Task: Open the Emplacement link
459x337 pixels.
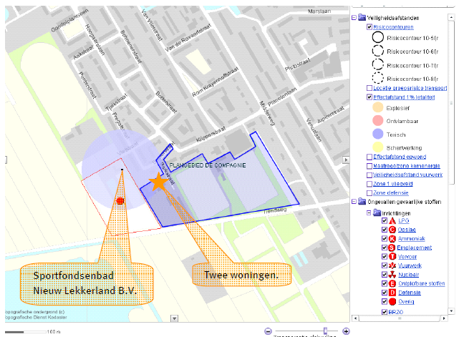Action: (x=414, y=248)
